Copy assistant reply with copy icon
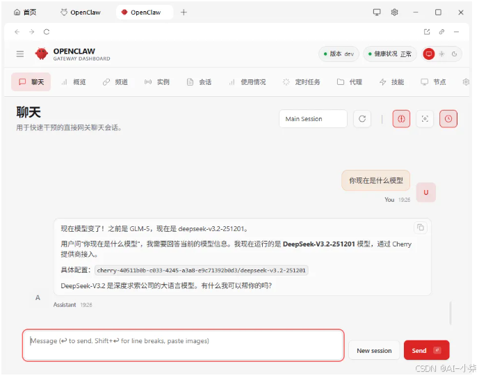 click(421, 228)
